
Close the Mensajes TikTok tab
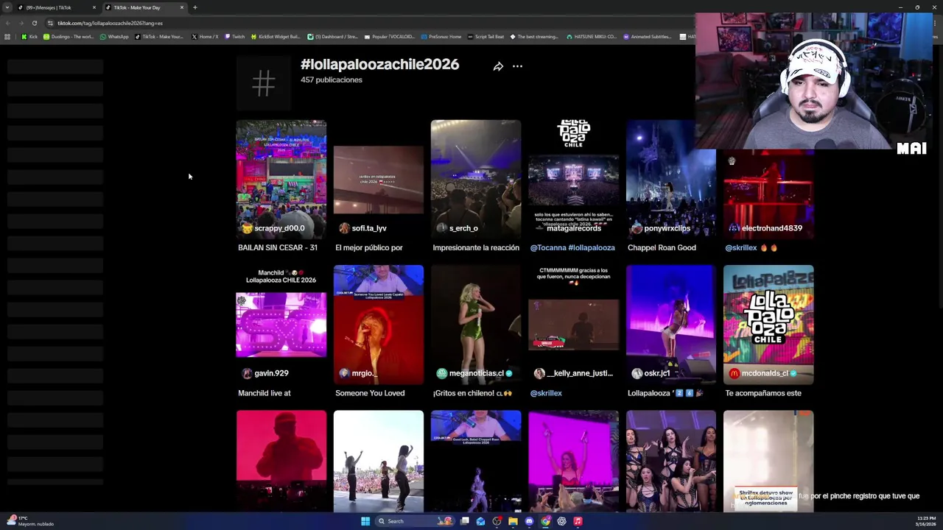coord(94,7)
